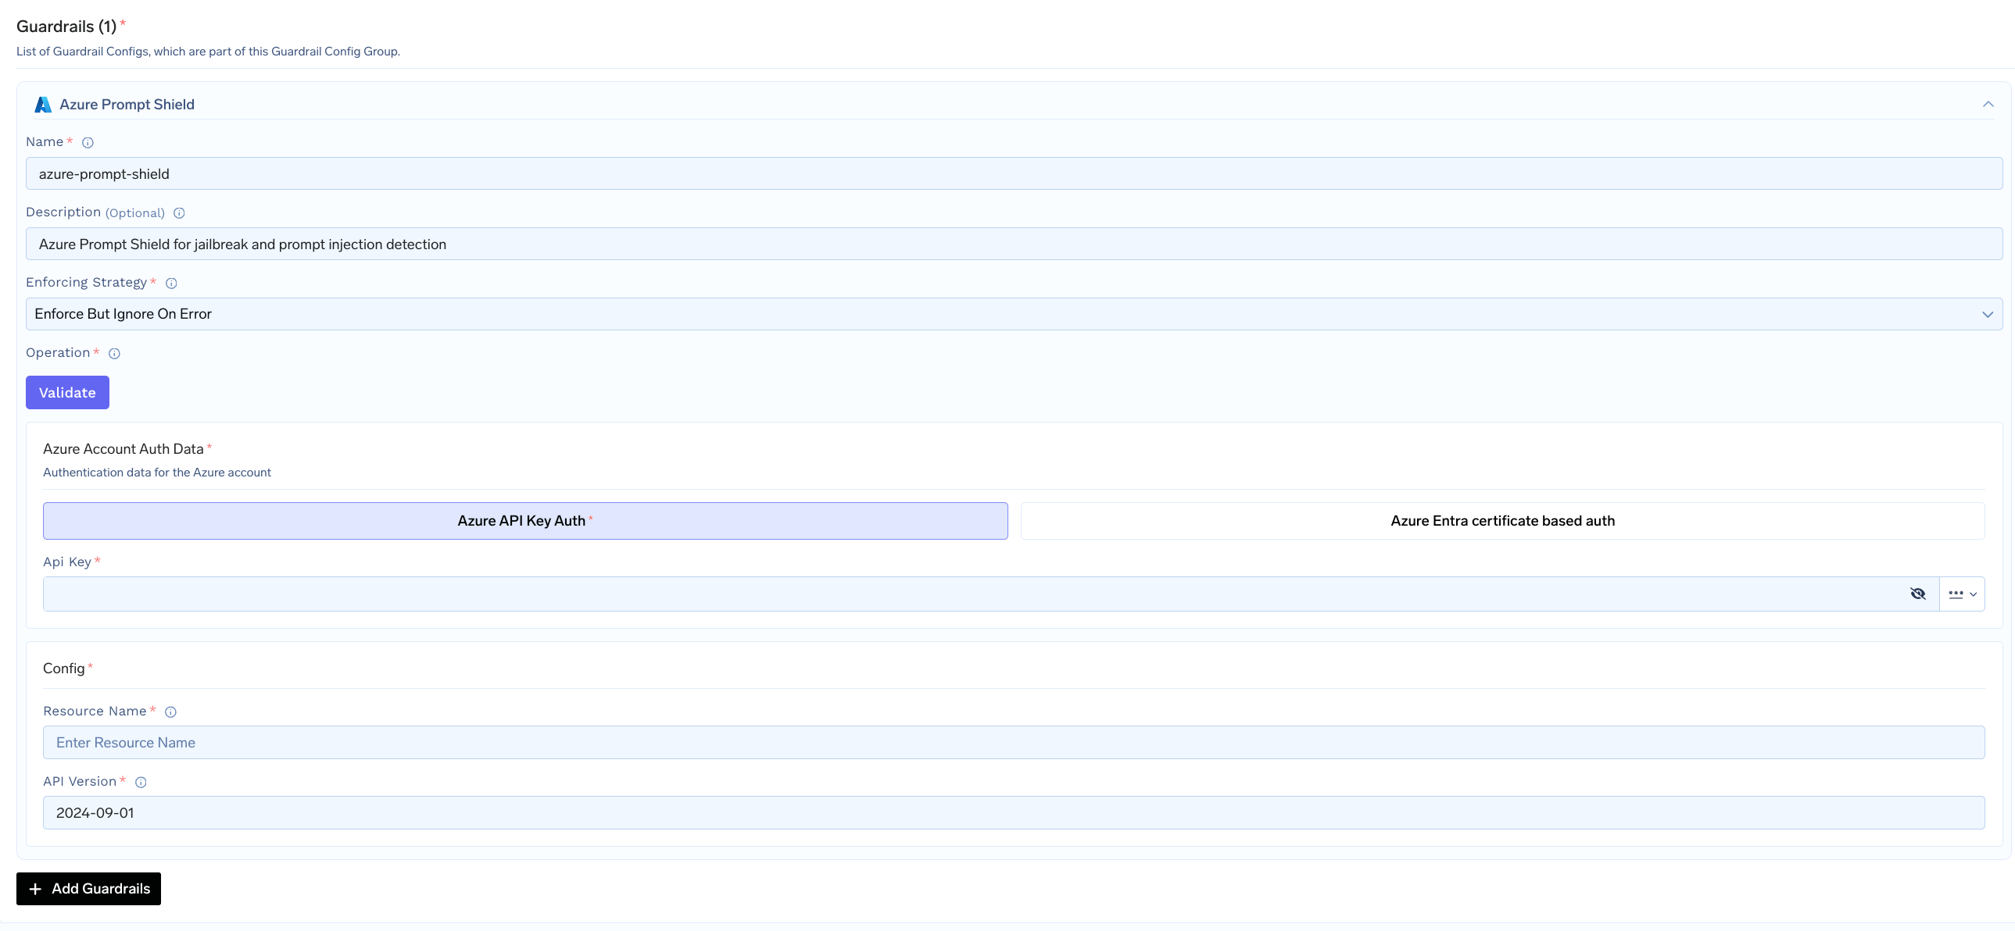This screenshot has width=2015, height=931.
Task: Select the Azure API Key Auth tab
Action: (x=525, y=521)
